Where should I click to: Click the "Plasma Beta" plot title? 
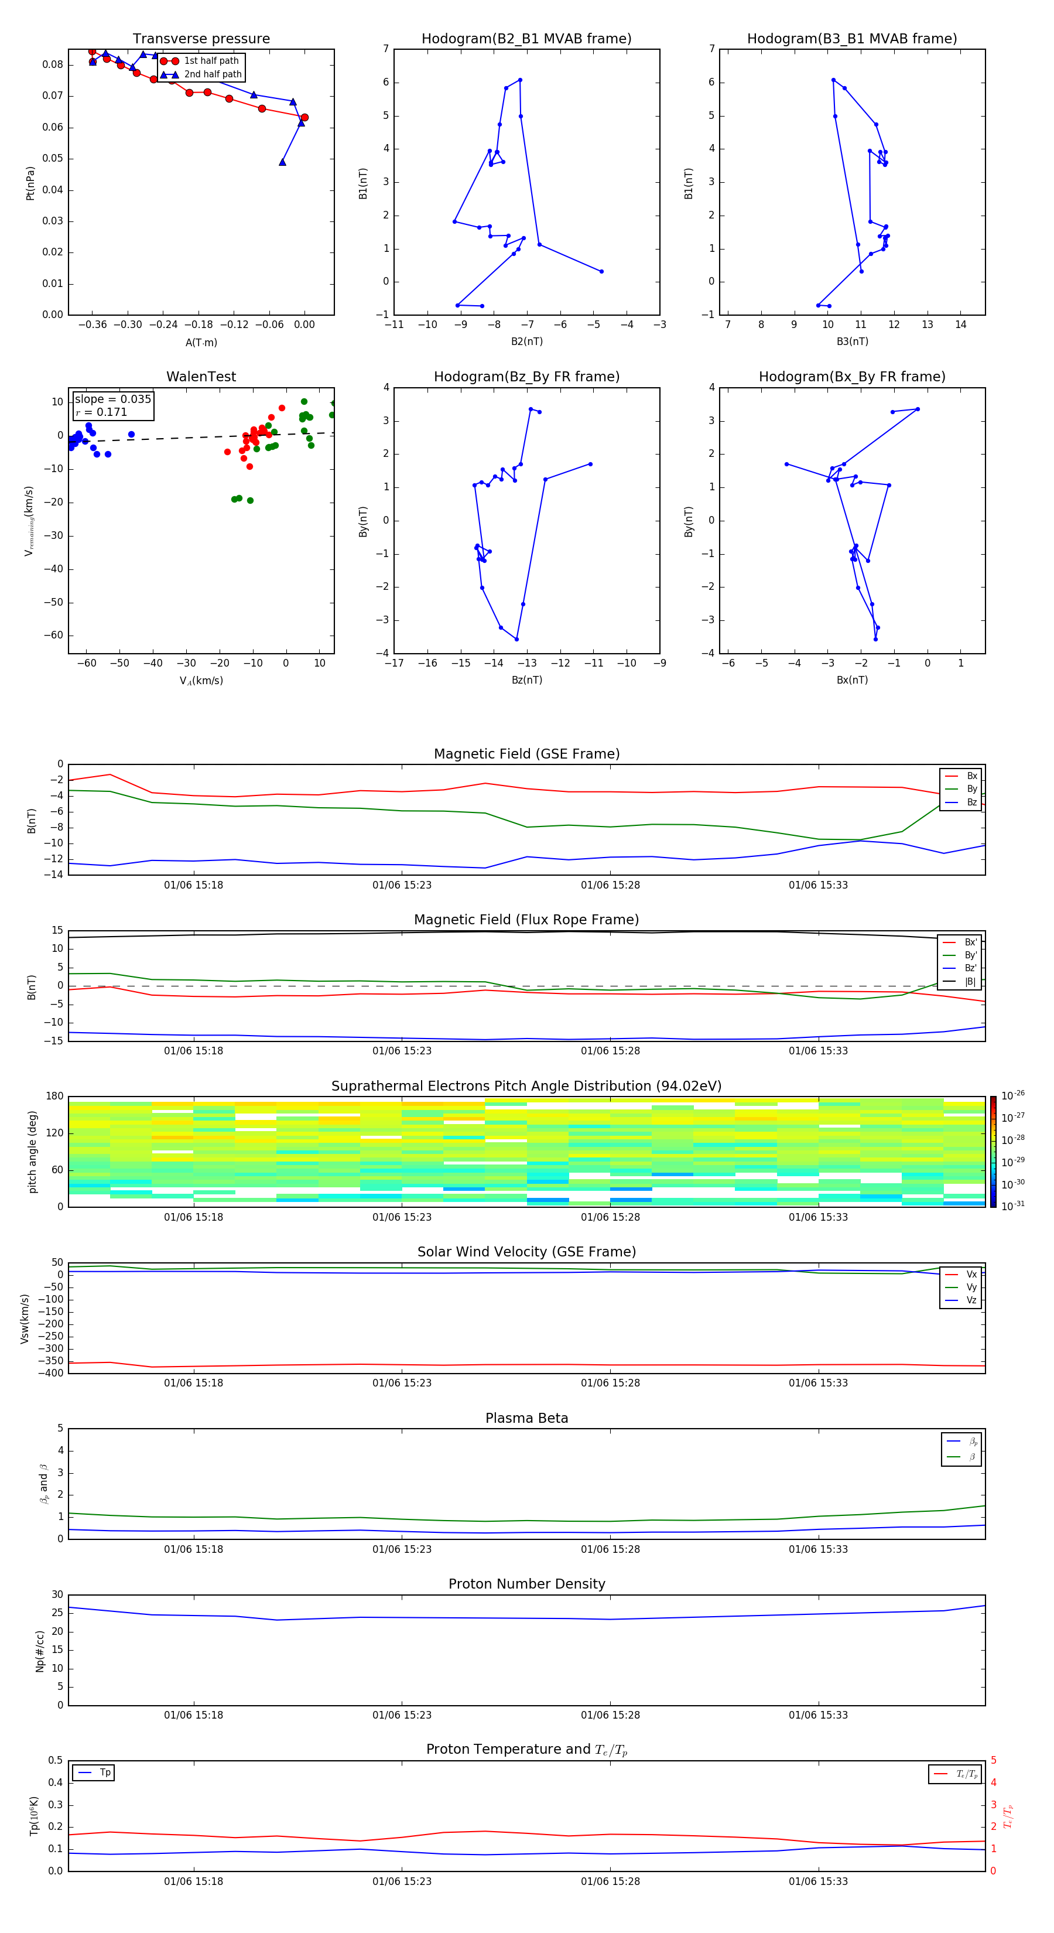tap(526, 1418)
